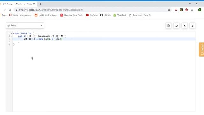Click the yellow square extension icon

[x=181, y=10]
